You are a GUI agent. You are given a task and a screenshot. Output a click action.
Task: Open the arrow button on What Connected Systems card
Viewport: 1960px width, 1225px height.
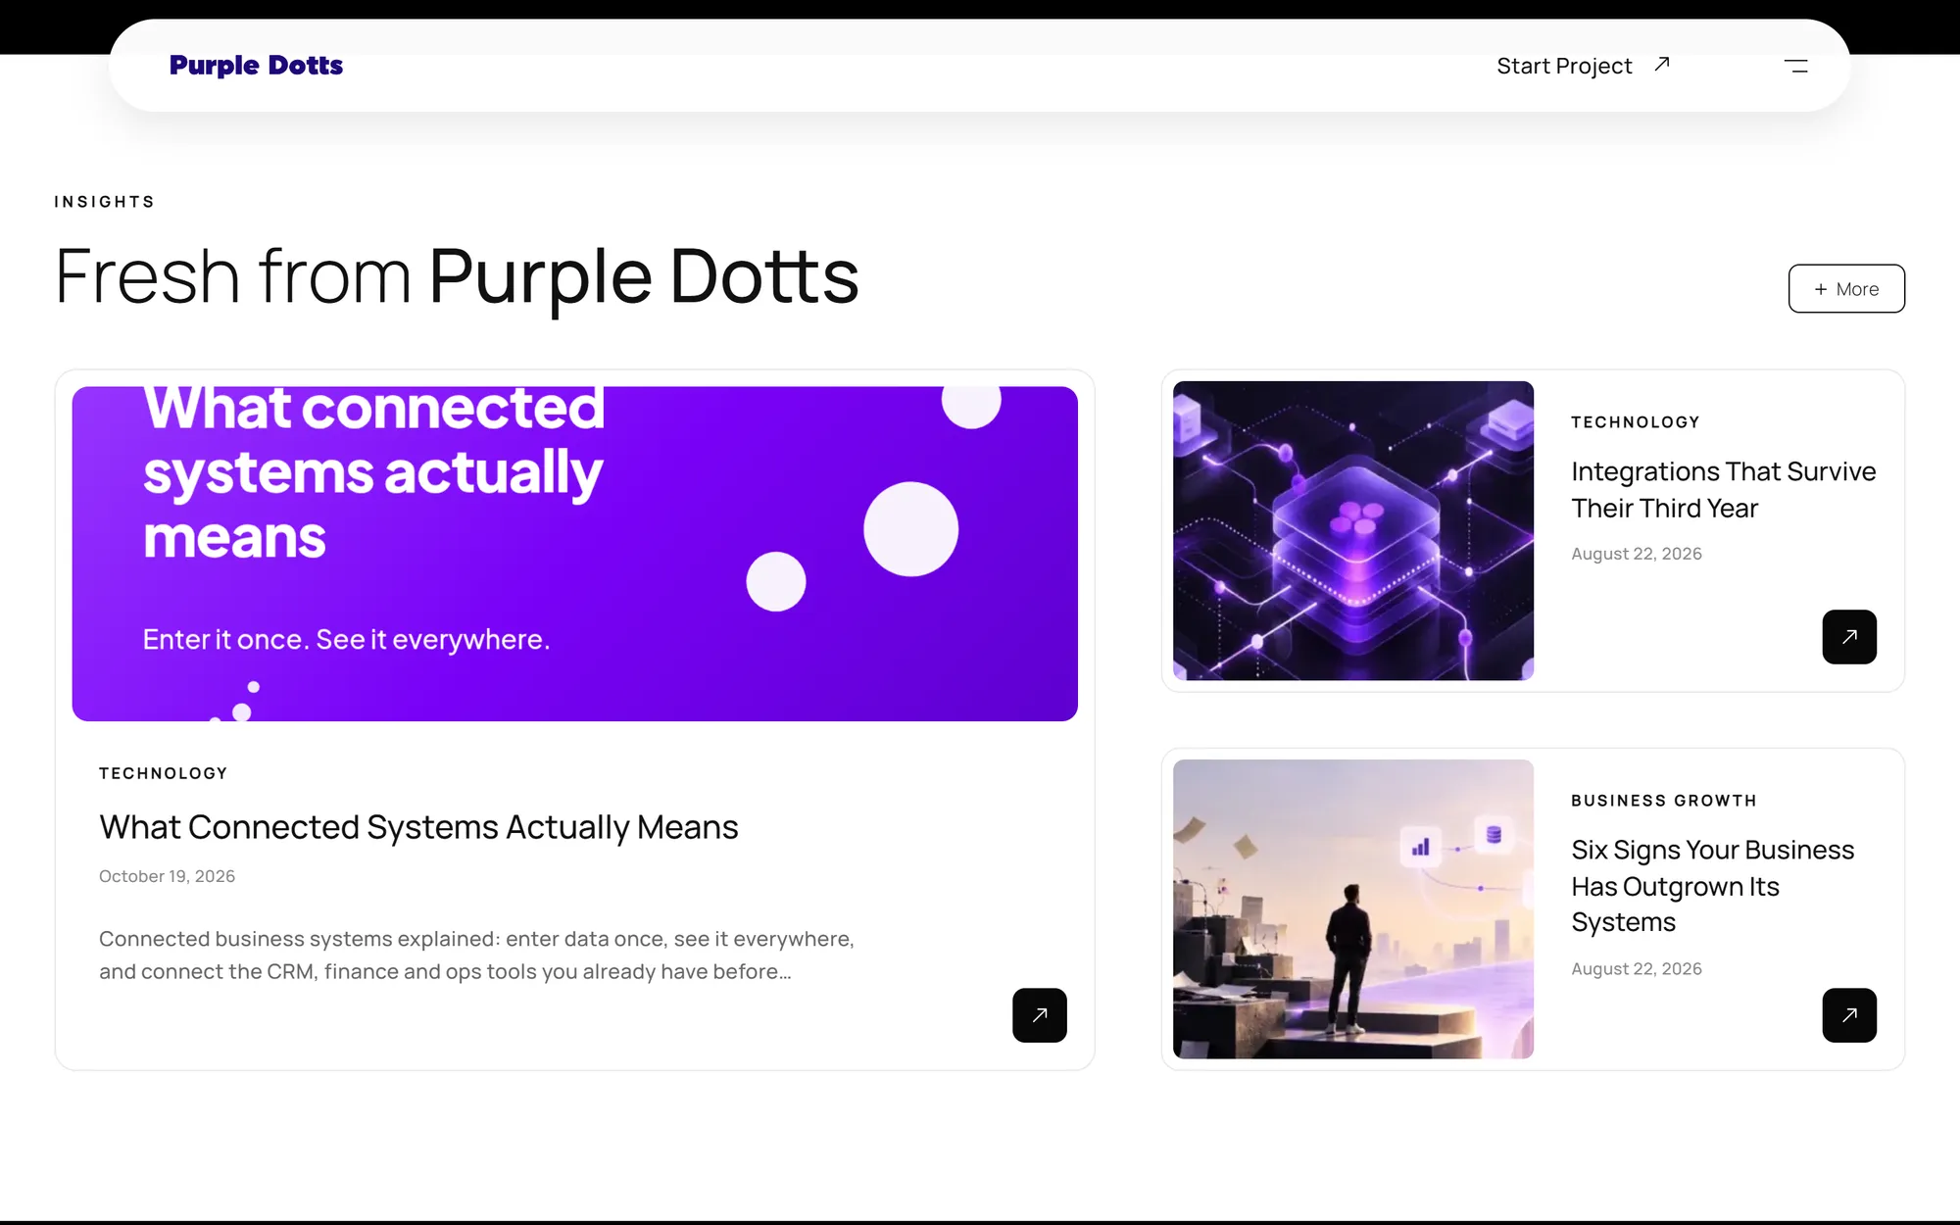(x=1040, y=1015)
